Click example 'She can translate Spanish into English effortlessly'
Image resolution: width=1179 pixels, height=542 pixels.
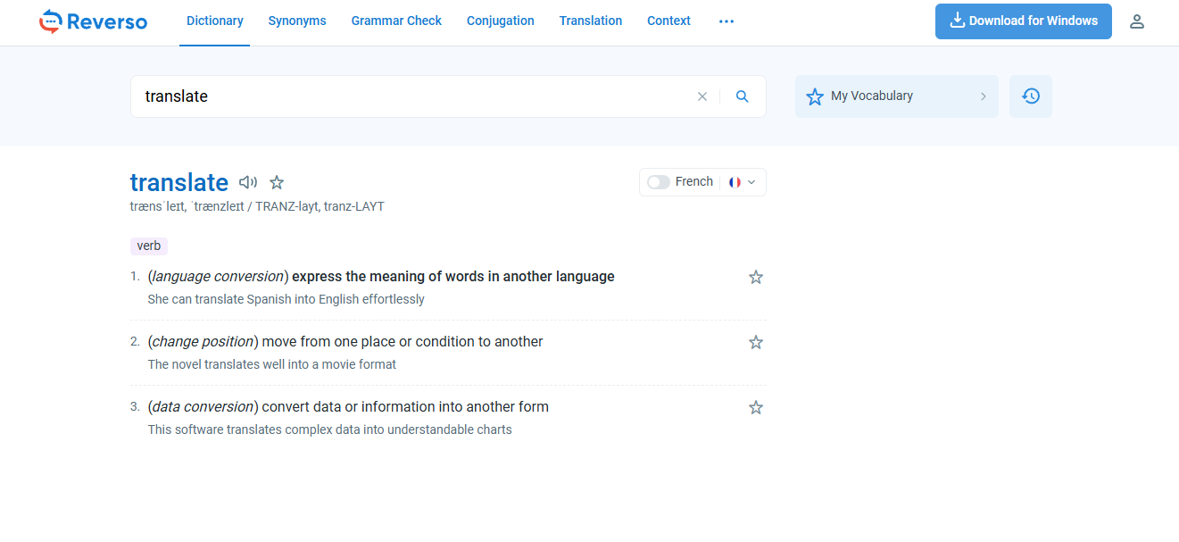tap(286, 299)
